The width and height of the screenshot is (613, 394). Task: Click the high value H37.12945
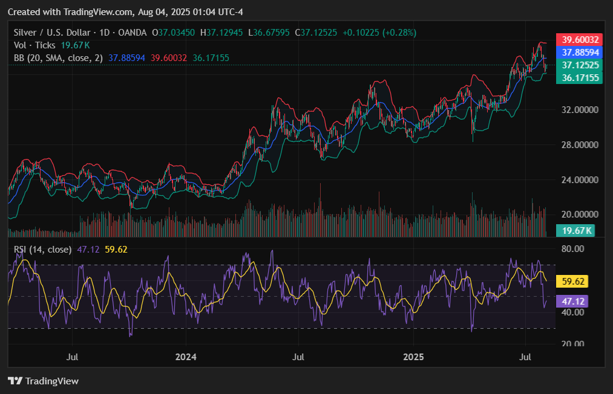tap(221, 33)
